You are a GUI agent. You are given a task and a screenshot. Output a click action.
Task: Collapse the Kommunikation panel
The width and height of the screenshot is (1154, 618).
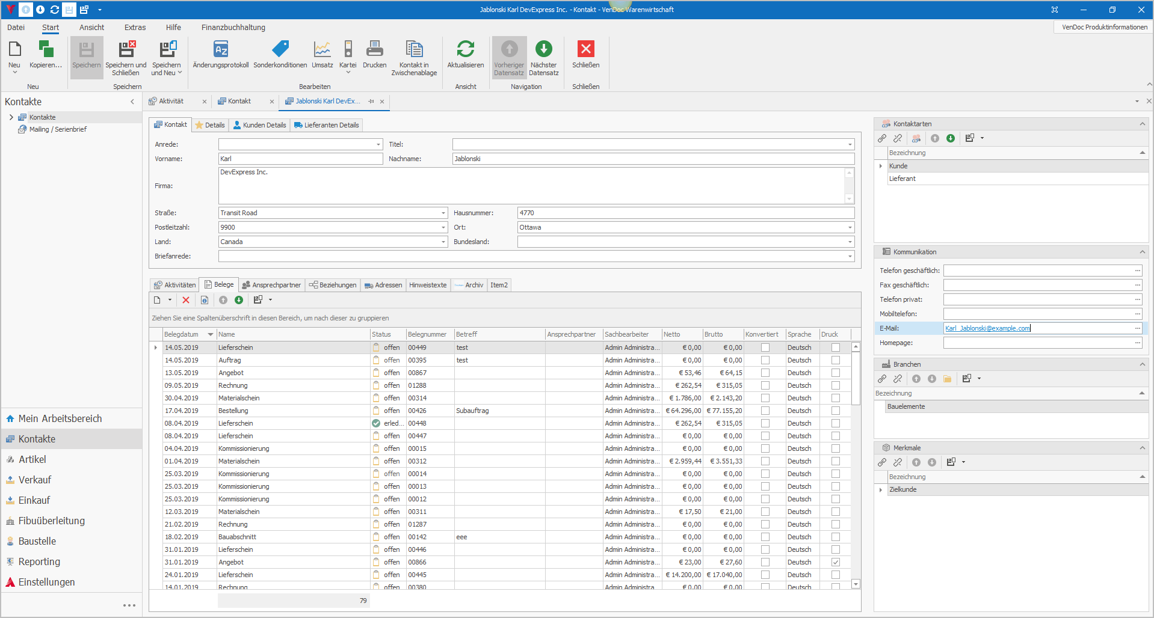(1143, 252)
